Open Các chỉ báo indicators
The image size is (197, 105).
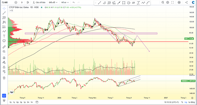(x=39, y=2)
